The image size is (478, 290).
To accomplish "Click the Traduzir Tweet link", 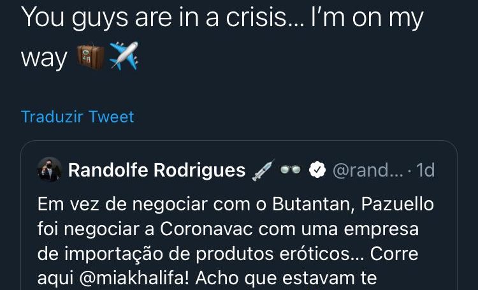I will coord(77,117).
